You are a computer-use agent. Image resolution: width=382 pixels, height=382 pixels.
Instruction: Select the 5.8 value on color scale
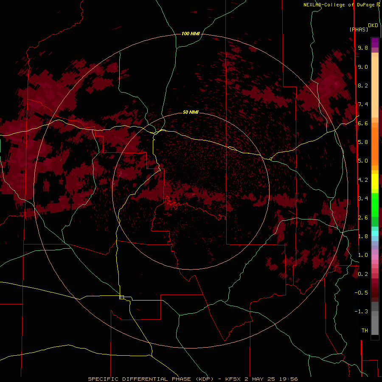363,142
